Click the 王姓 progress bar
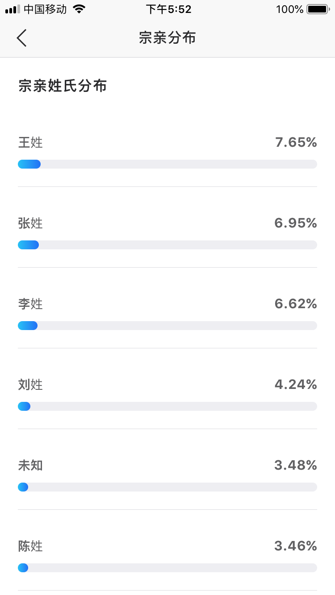335x595 pixels. point(167,164)
